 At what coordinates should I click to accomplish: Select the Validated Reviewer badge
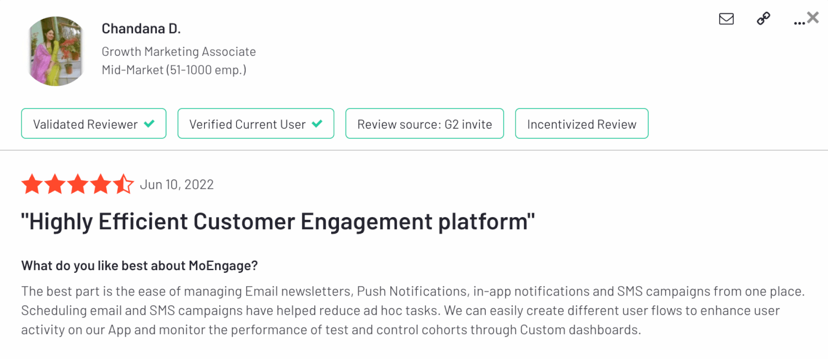93,124
